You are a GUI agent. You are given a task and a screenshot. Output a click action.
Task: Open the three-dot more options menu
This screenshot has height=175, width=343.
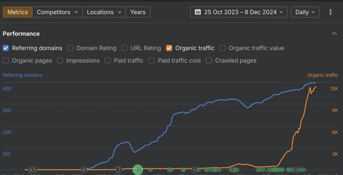tap(330, 12)
